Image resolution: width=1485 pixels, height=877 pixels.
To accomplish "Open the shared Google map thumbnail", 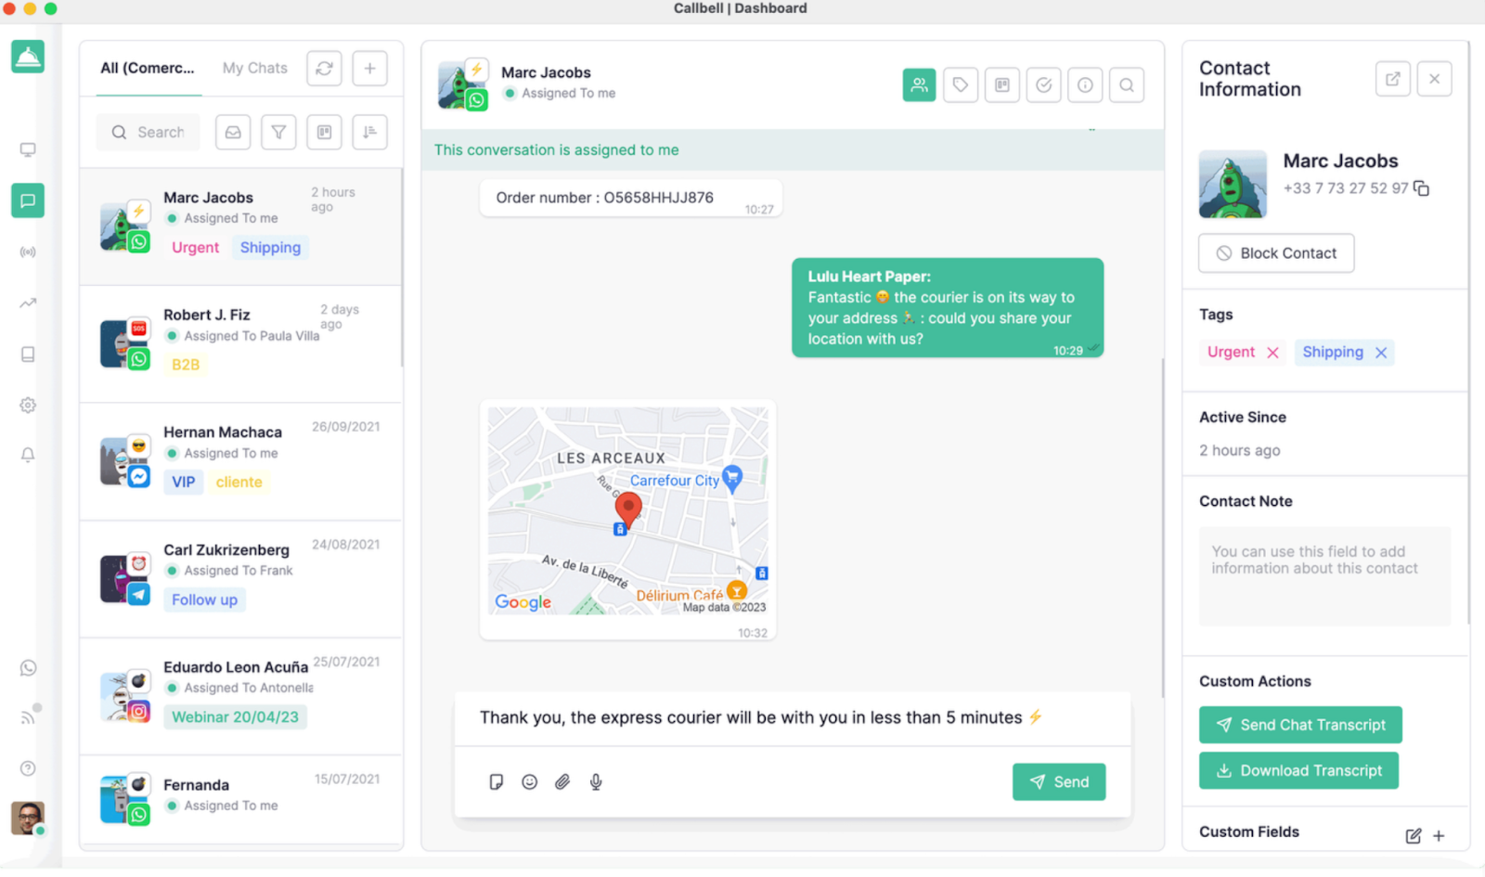I will coord(628,511).
